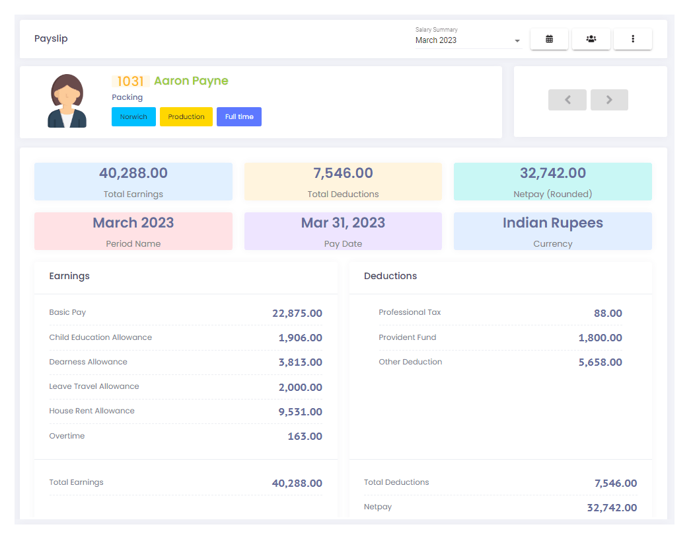This screenshot has height=549, width=693.
Task: Select the Netpay (Rounded) summary card
Action: click(552, 181)
